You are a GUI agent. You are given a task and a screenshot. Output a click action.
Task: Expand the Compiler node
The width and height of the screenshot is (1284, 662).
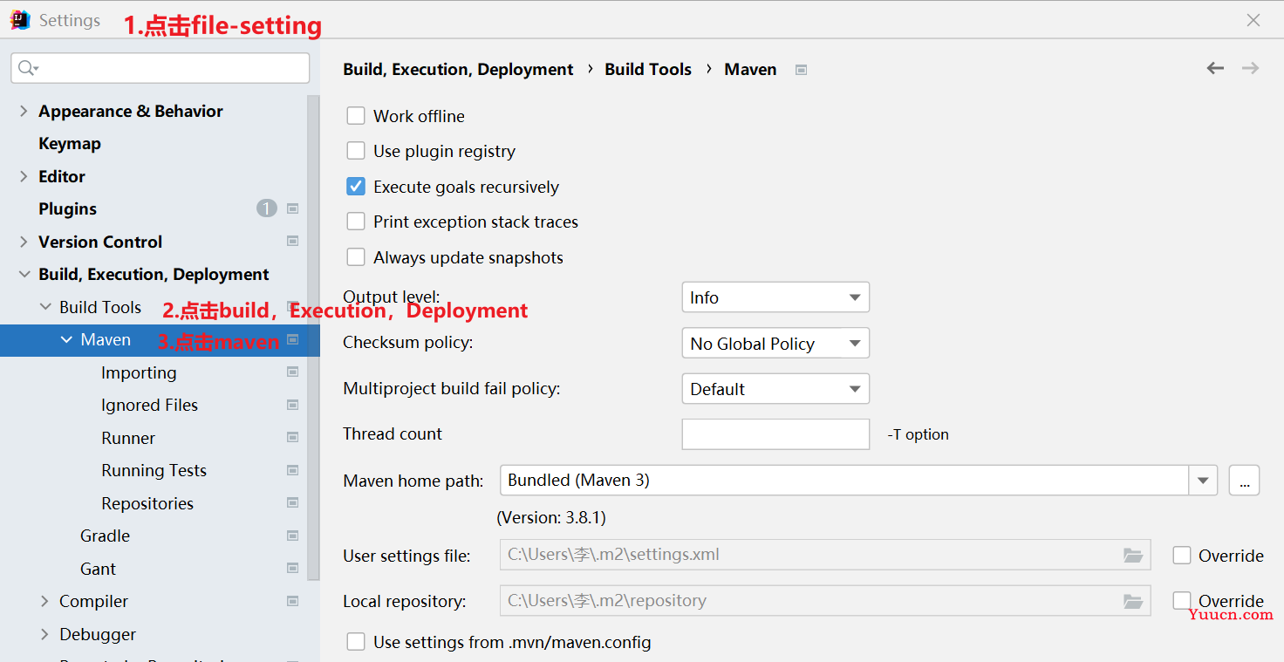tap(45, 601)
